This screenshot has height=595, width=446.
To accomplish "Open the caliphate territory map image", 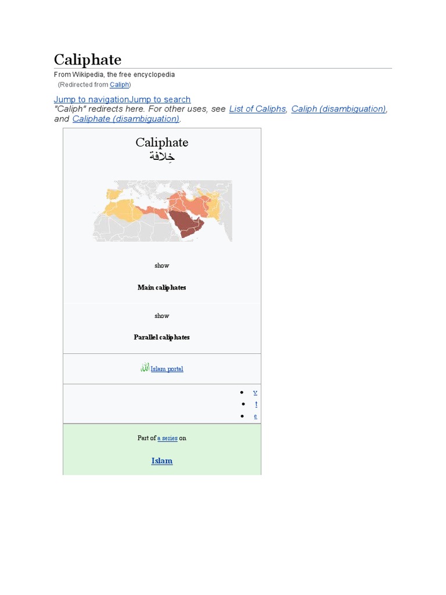I will (x=163, y=211).
